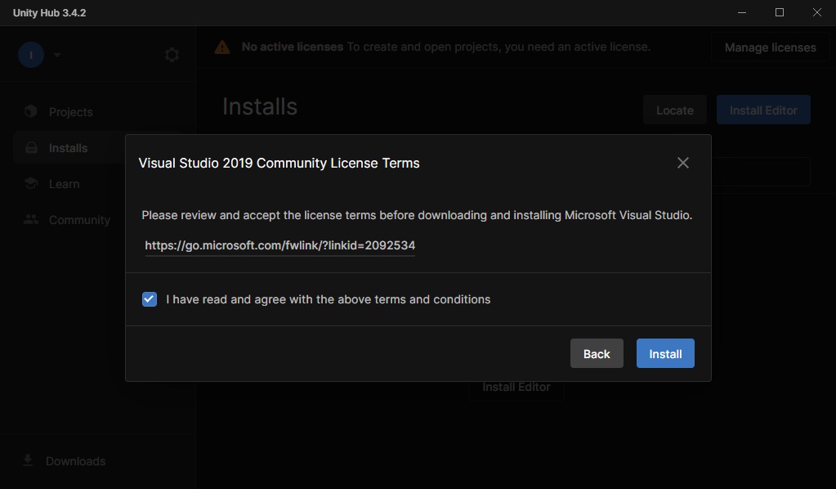Click the Installs page heading

click(x=260, y=106)
